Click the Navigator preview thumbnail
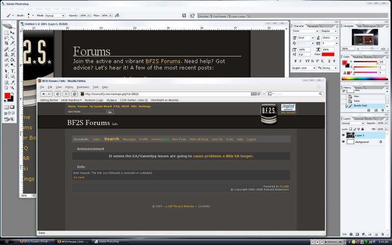This screenshot has width=392, height=245. tap(365, 37)
